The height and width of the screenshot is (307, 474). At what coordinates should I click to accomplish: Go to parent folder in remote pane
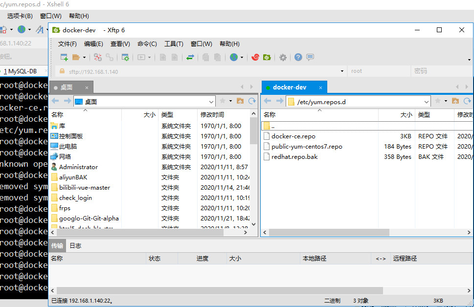(455, 101)
